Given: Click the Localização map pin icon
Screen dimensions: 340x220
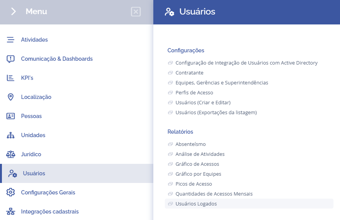Looking at the screenshot, I should point(10,97).
